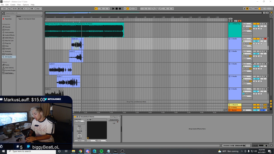Toggle track 1 activator button
Viewport: 274px width, 154px height.
point(256,24)
